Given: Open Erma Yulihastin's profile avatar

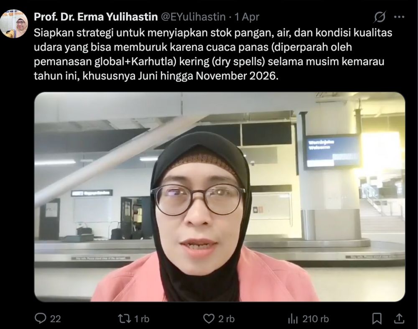Looking at the screenshot, I should click(14, 23).
